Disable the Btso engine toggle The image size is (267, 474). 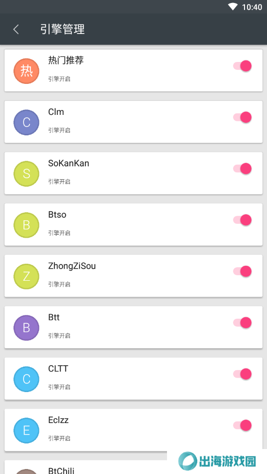point(242,220)
